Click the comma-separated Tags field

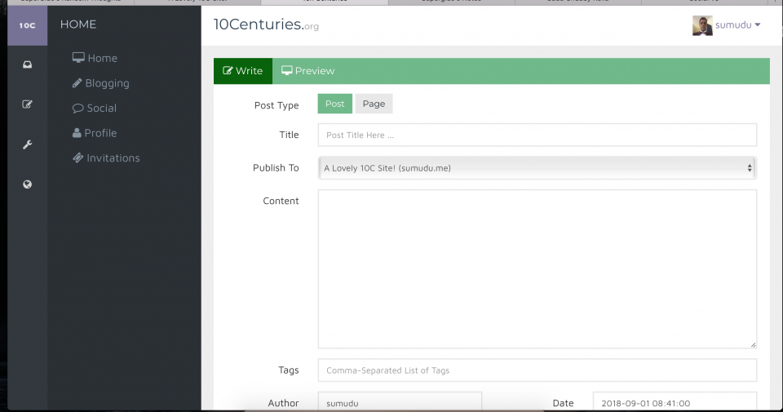(537, 370)
